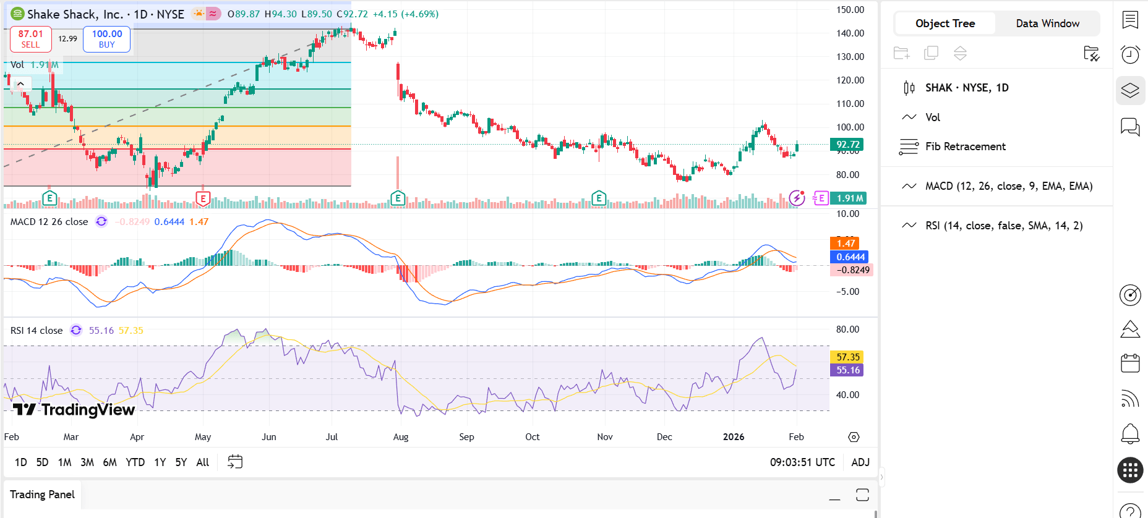Open manage layout drawings icon

1092,53
